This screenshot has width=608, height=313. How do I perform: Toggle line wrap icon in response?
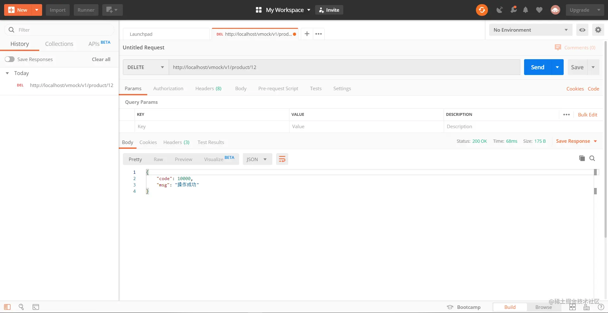(x=282, y=159)
